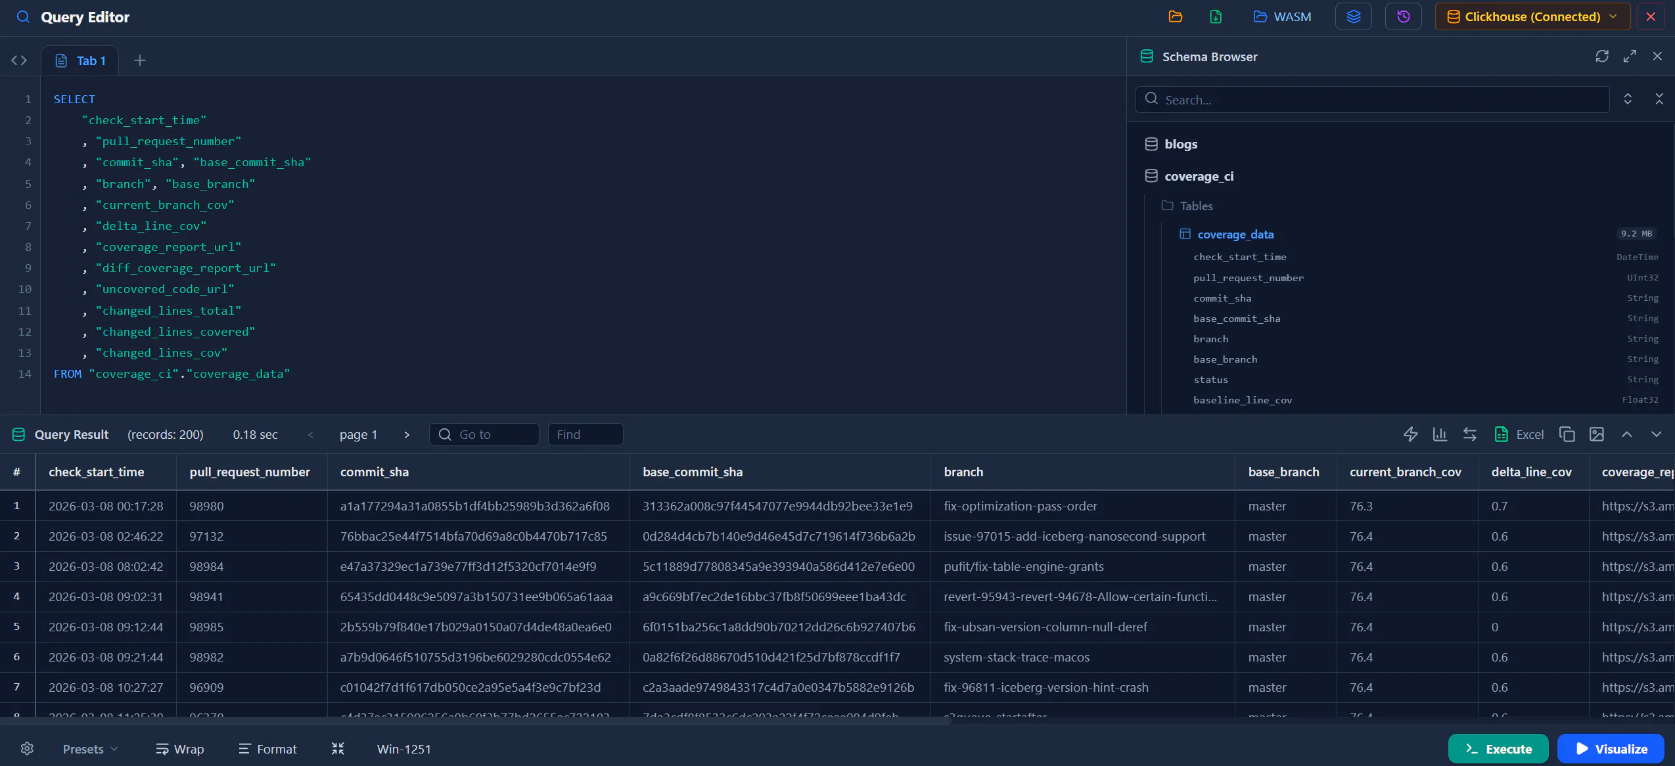
Task: Go to previous results page
Action: (311, 434)
